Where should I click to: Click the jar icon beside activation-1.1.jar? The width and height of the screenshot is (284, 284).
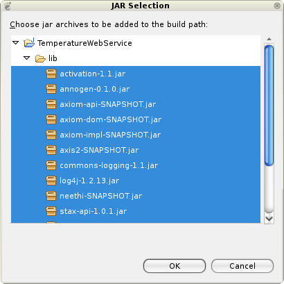(51, 74)
